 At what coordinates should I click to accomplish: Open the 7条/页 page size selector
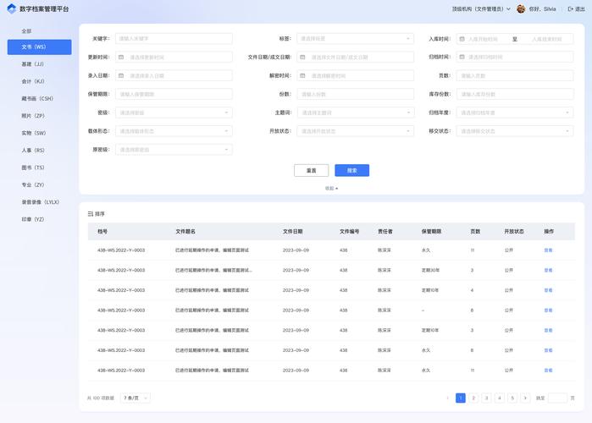point(136,398)
